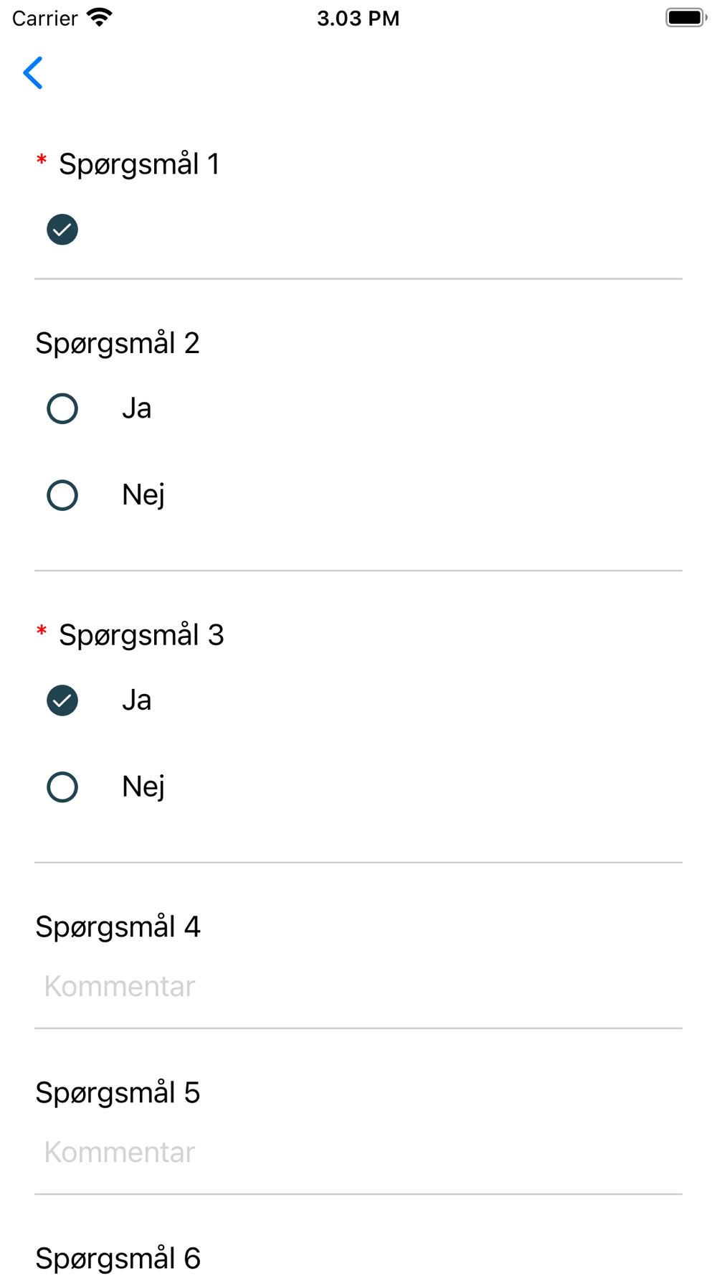
Task: Select Nej radio circle for Spørgsmål 2
Action: tap(62, 495)
